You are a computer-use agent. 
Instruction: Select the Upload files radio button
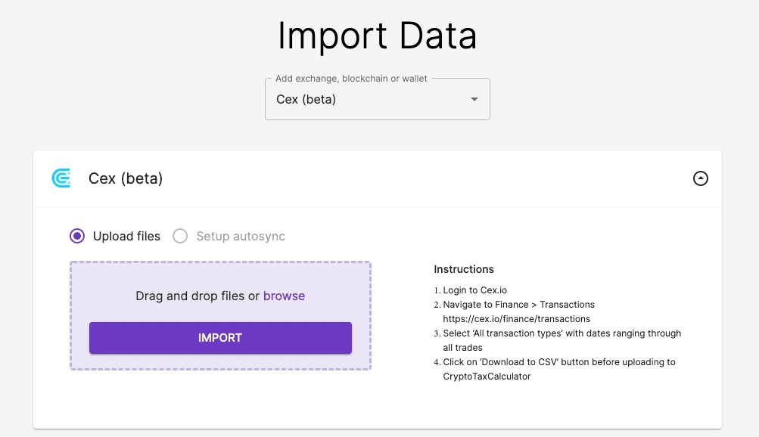[77, 236]
